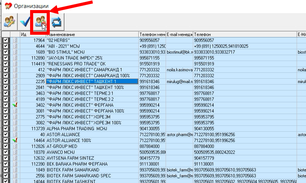Select organization ФАРМ ЛЮКС ИНВЕСТ ХОРЕЗМ 100%
This screenshot has width=306, height=183.
click(92, 123)
